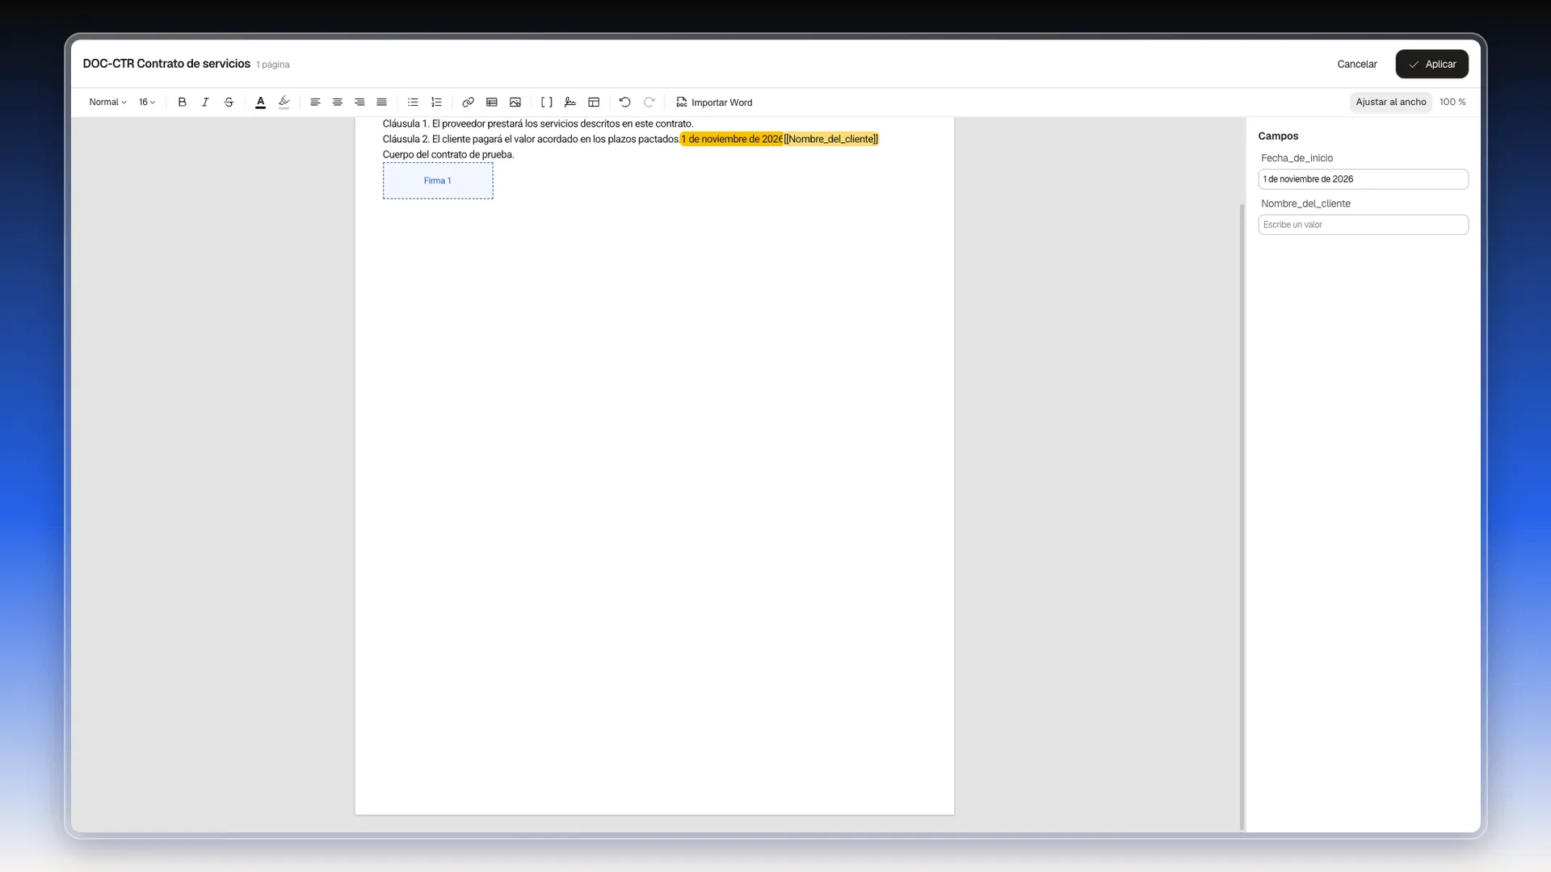The height and width of the screenshot is (872, 1551).
Task: Open the highlight color picker
Action: [x=284, y=103]
